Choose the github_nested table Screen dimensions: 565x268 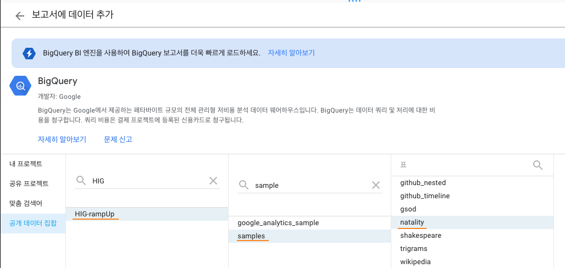point(472,183)
